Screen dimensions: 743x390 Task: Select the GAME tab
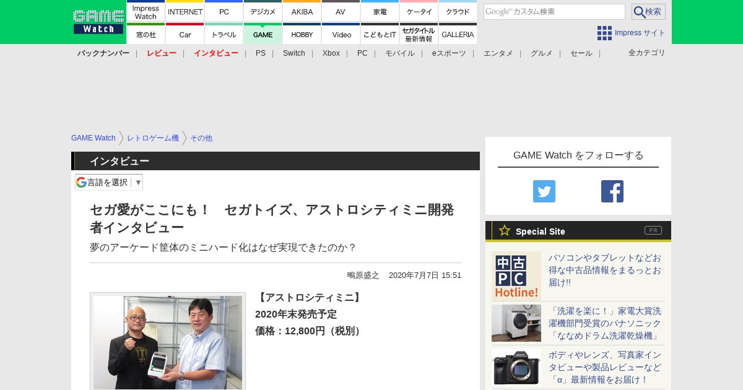(x=263, y=33)
